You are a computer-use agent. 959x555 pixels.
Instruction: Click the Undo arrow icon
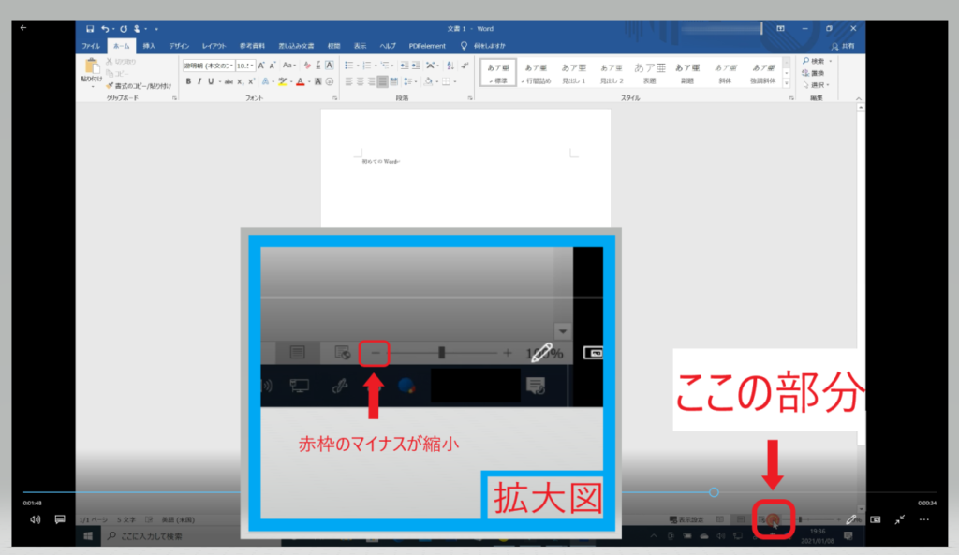click(105, 29)
